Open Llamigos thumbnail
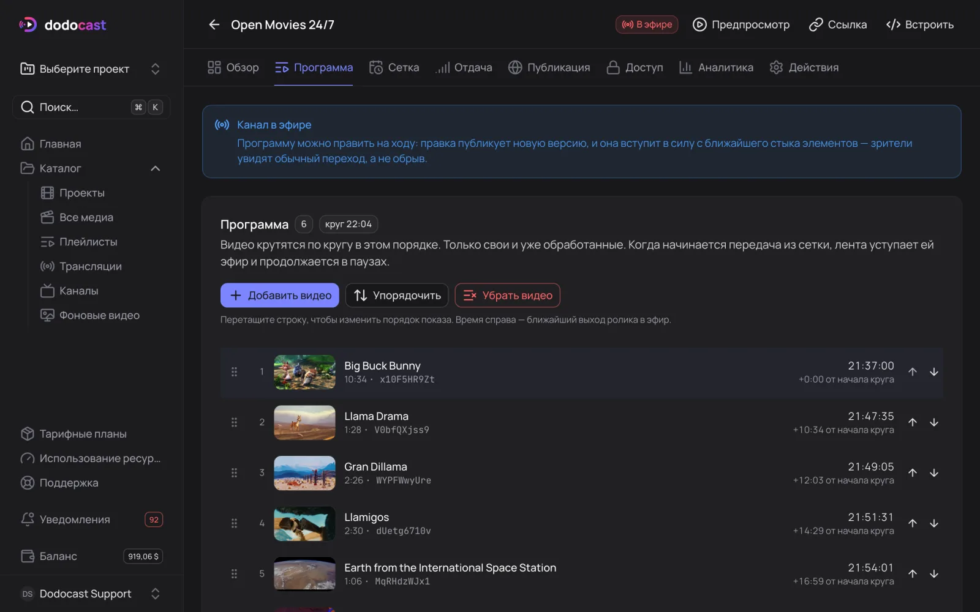 point(304,523)
